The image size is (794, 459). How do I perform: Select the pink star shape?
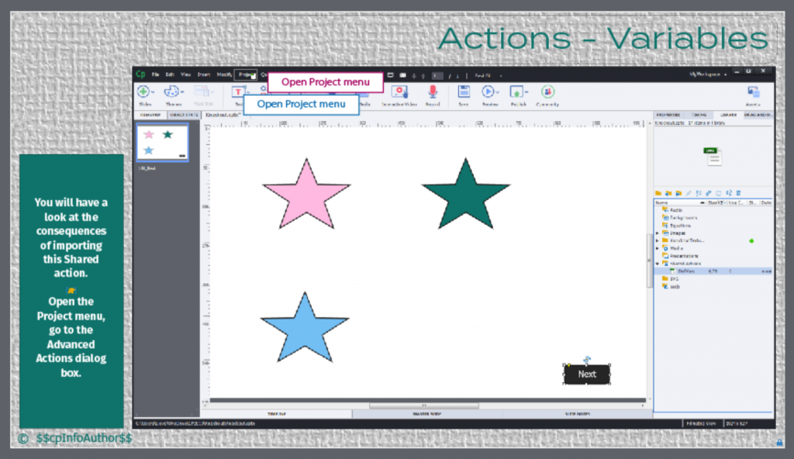coord(306,195)
